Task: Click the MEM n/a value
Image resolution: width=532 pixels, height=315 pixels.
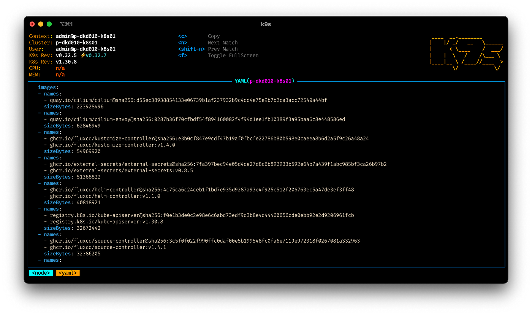Action: 60,75
